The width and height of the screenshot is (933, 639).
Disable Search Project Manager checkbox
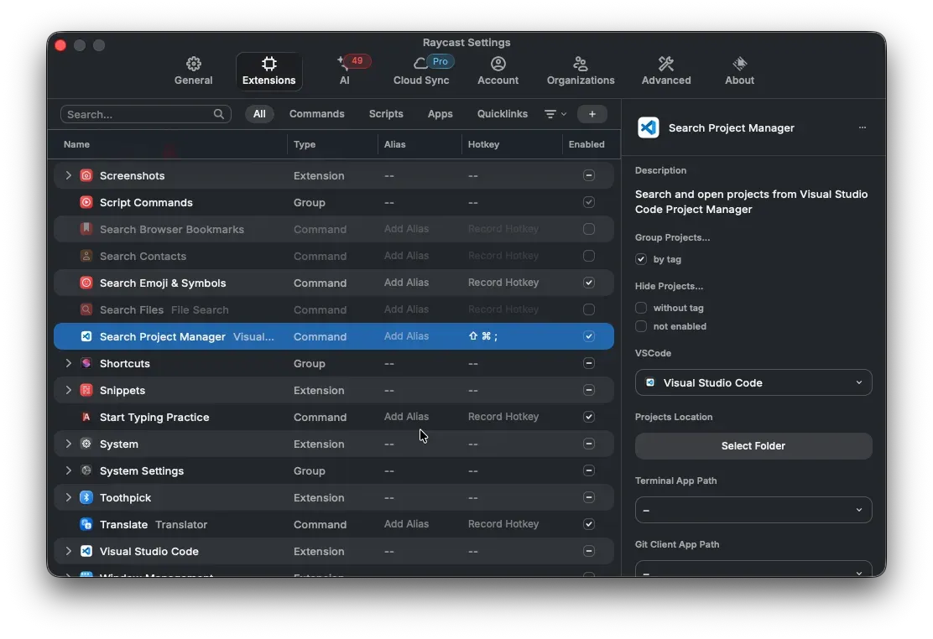(588, 336)
